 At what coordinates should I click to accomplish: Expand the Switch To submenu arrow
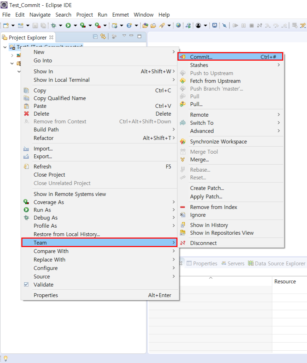[x=279, y=122]
